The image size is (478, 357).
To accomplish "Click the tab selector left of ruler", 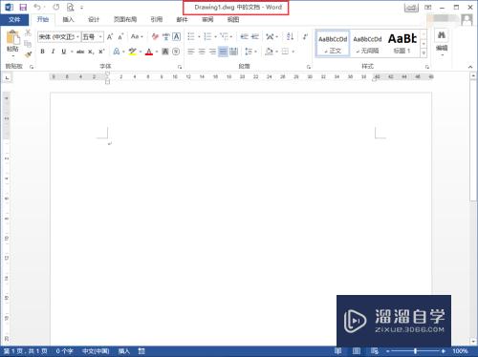I will [7, 77].
